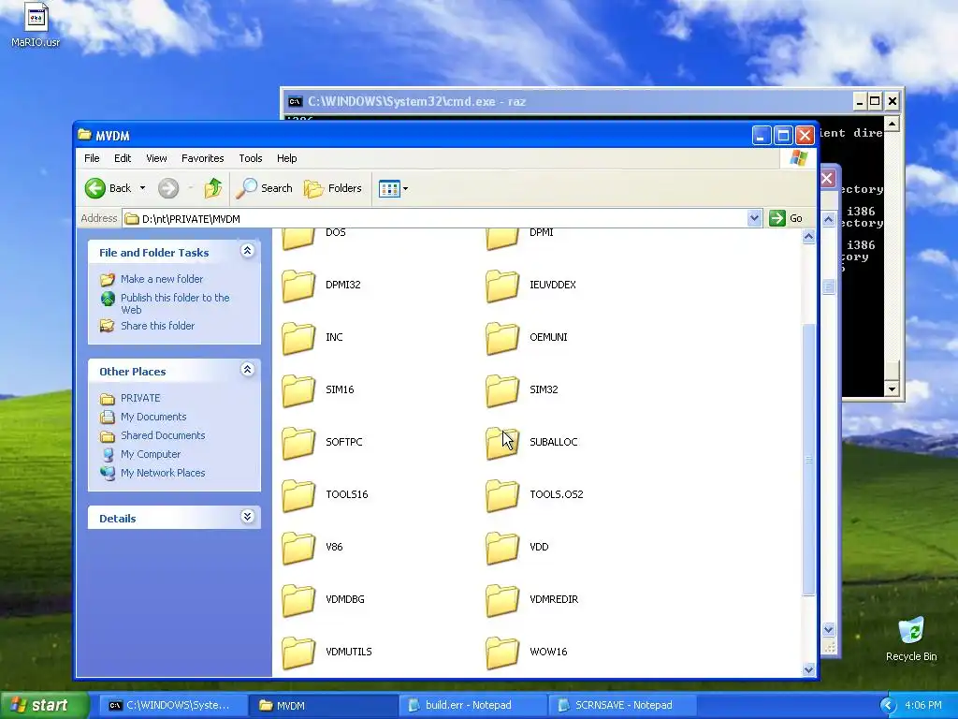Select the WOW16 folder icon
This screenshot has width=958, height=719.
tap(502, 653)
